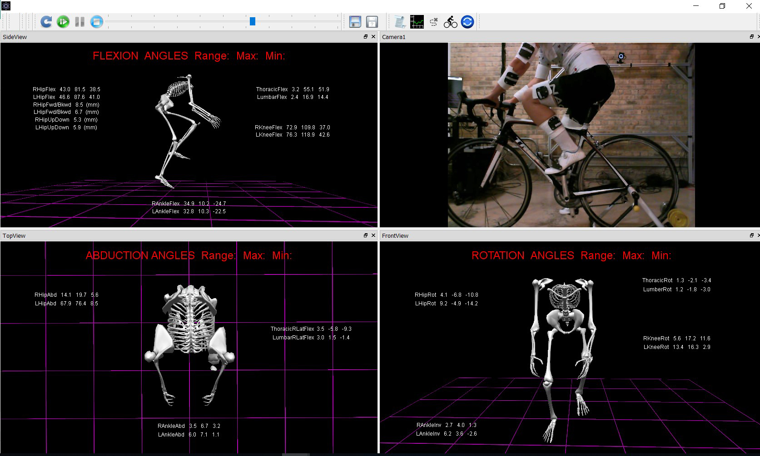The image size is (760, 456).
Task: Click the blue floppy disk save icon
Action: 355,22
